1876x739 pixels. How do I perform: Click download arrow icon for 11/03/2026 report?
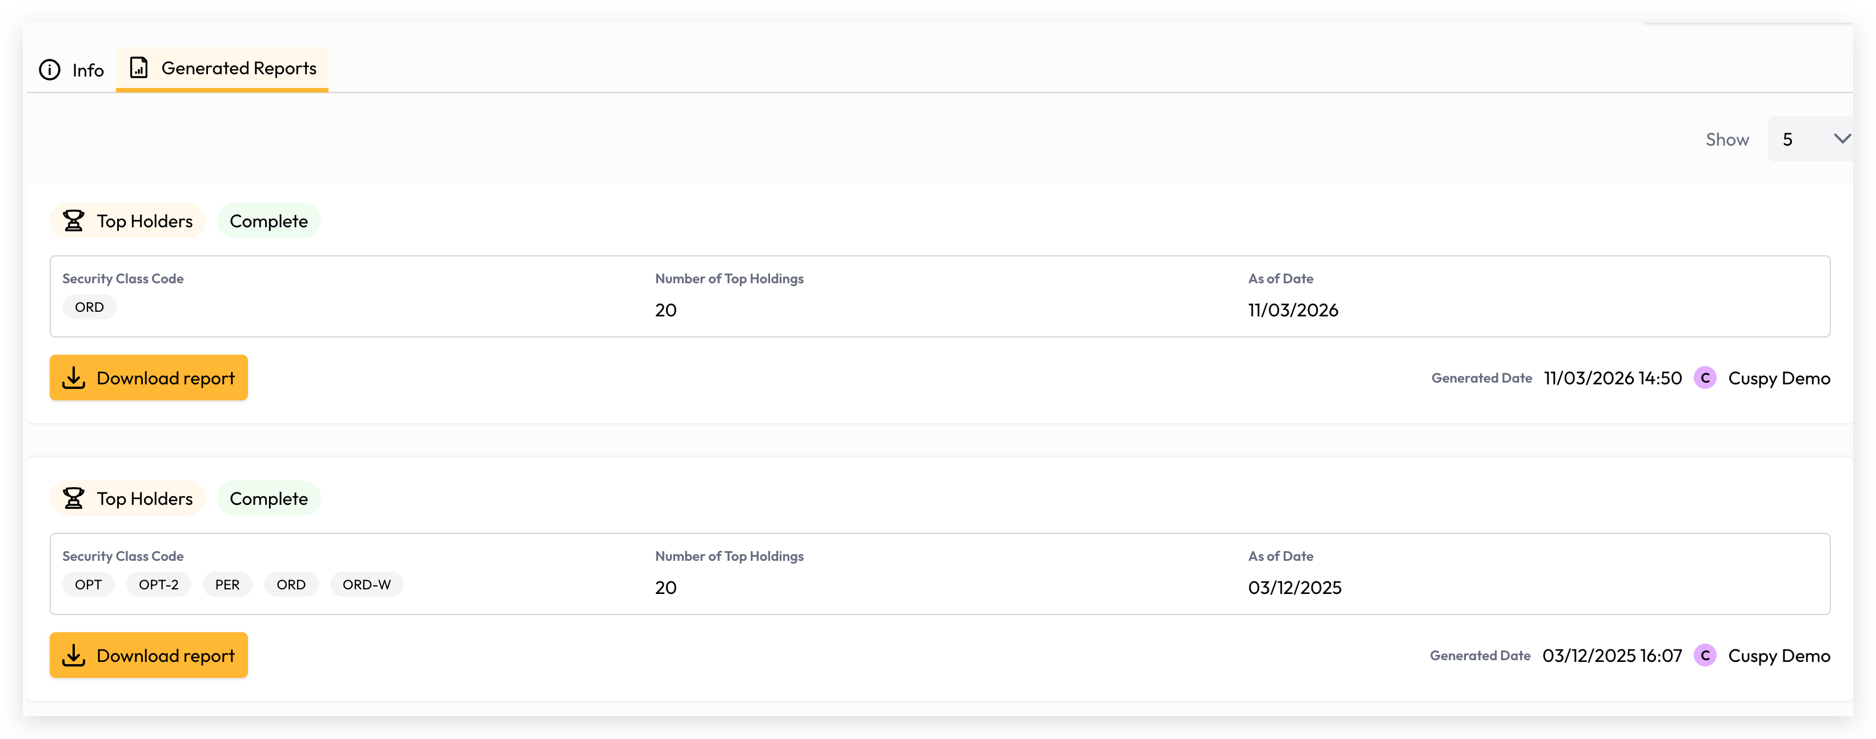74,378
